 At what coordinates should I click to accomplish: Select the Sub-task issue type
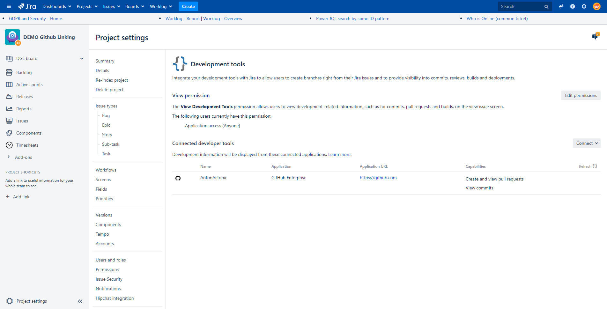pos(111,144)
